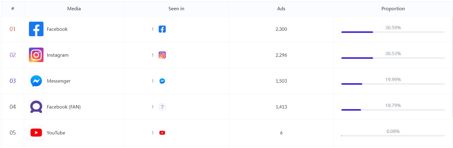Image resolution: width=453 pixels, height=148 pixels.
Task: Click the large YouTube logo icon
Action: click(x=36, y=133)
